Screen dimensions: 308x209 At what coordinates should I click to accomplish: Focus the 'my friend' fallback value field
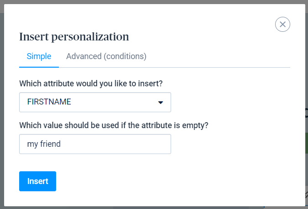pos(95,144)
